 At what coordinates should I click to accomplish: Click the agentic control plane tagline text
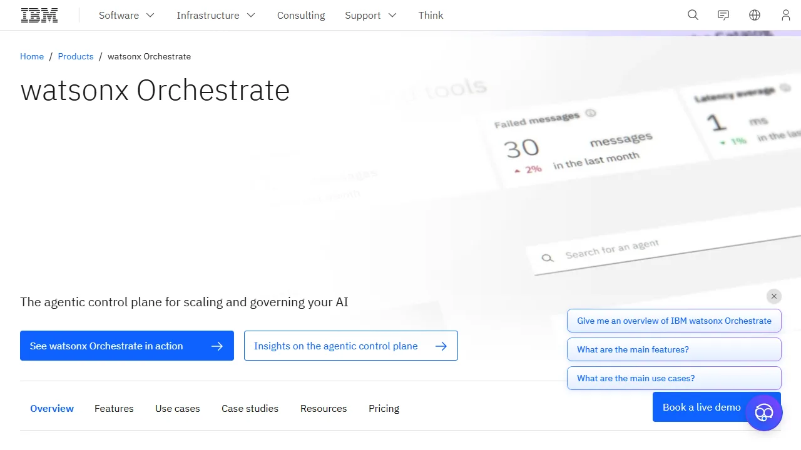[184, 302]
